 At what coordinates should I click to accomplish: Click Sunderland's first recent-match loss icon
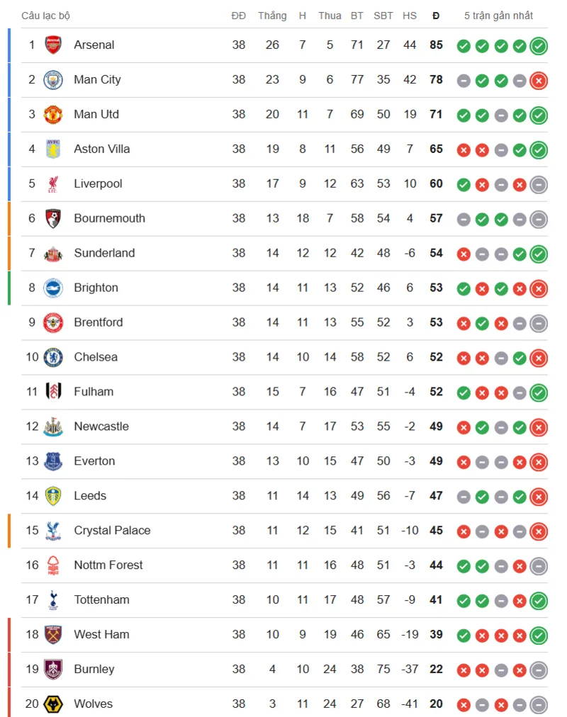(464, 254)
